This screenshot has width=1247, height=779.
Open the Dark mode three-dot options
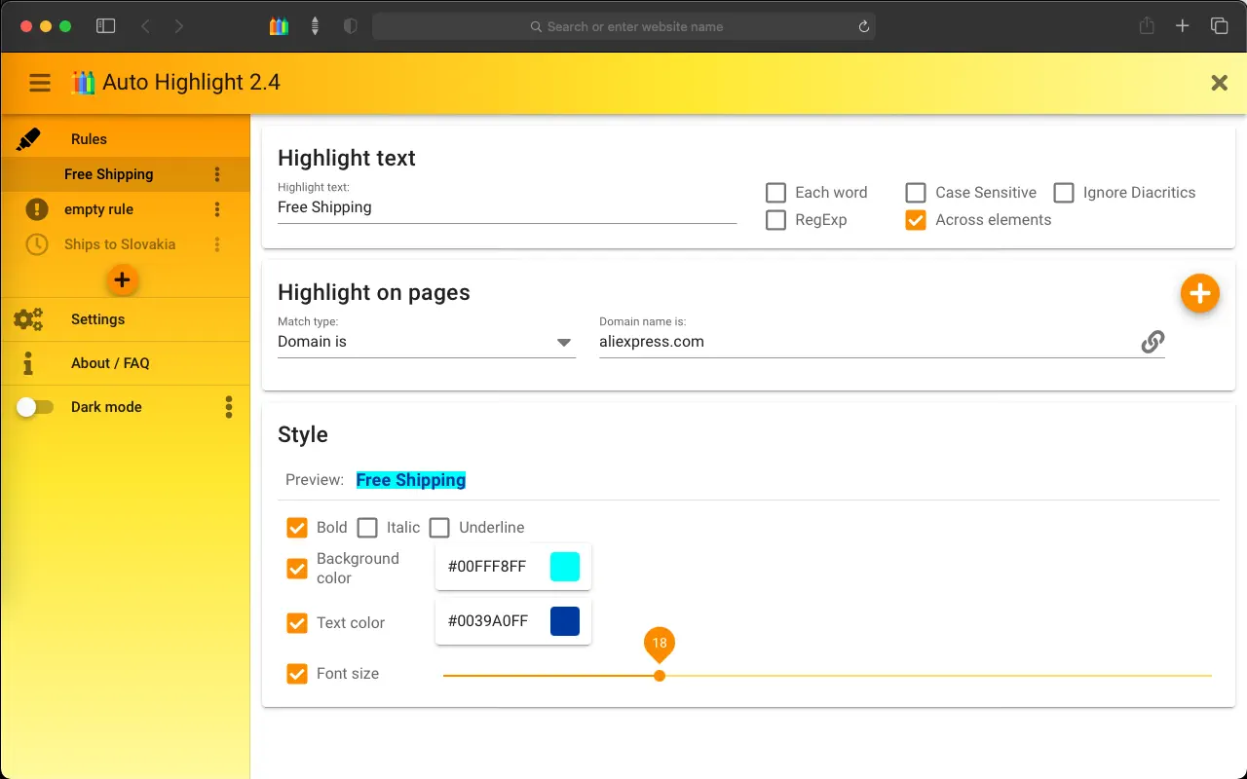pyautogui.click(x=229, y=407)
